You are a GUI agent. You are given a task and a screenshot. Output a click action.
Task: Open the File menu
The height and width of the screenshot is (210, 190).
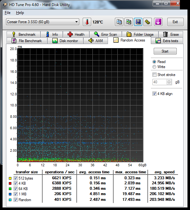[8, 13]
